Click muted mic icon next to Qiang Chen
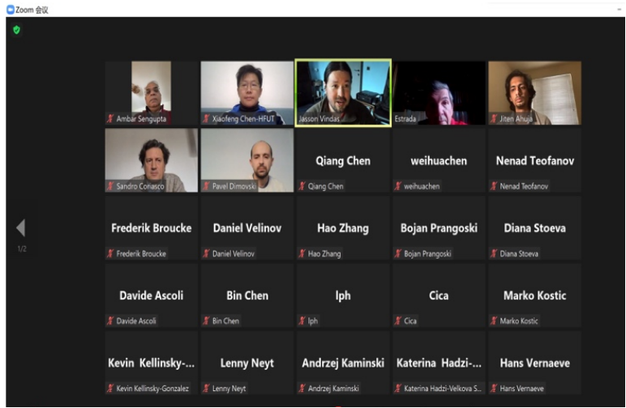 [302, 186]
